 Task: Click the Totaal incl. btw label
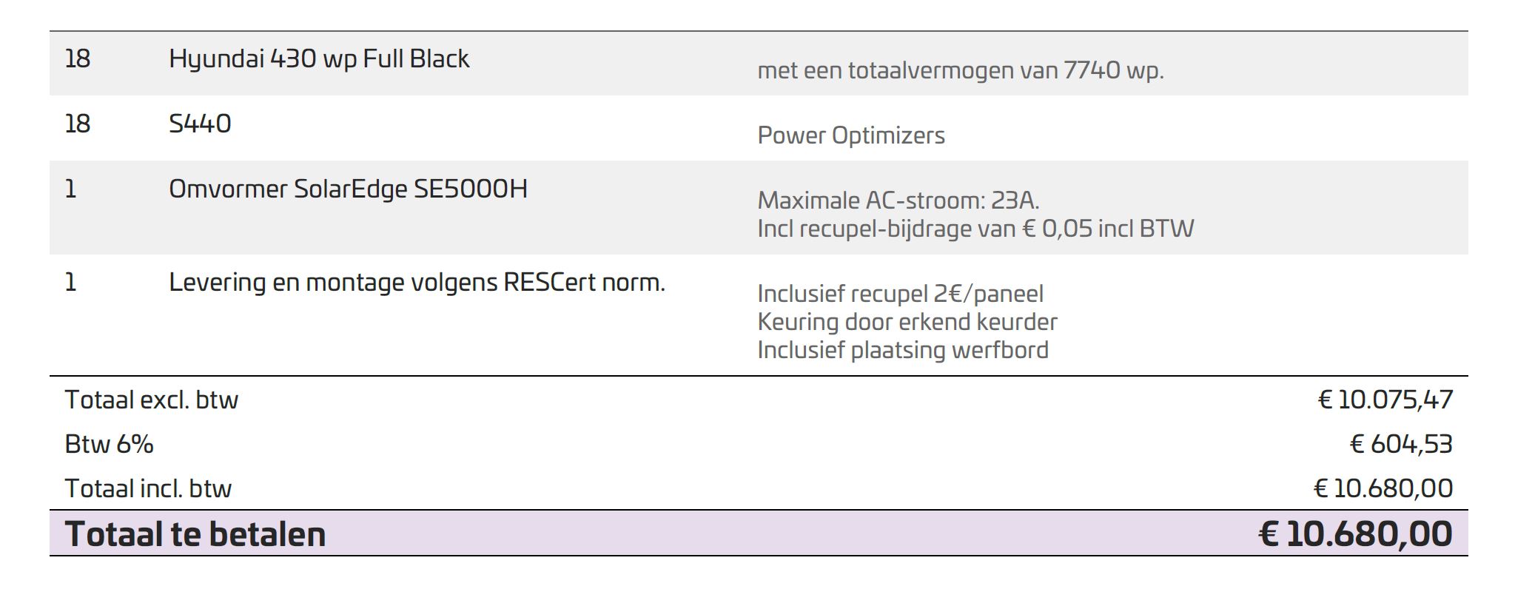point(148,489)
